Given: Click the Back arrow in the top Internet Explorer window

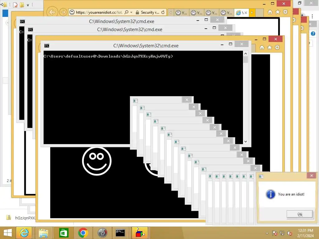Looking at the screenshot, I should pyautogui.click(x=52, y=12).
